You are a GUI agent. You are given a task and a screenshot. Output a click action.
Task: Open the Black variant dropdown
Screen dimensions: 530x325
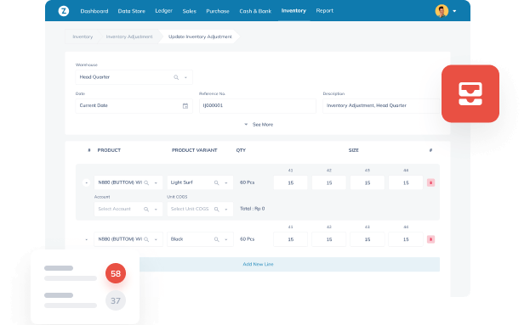point(226,239)
